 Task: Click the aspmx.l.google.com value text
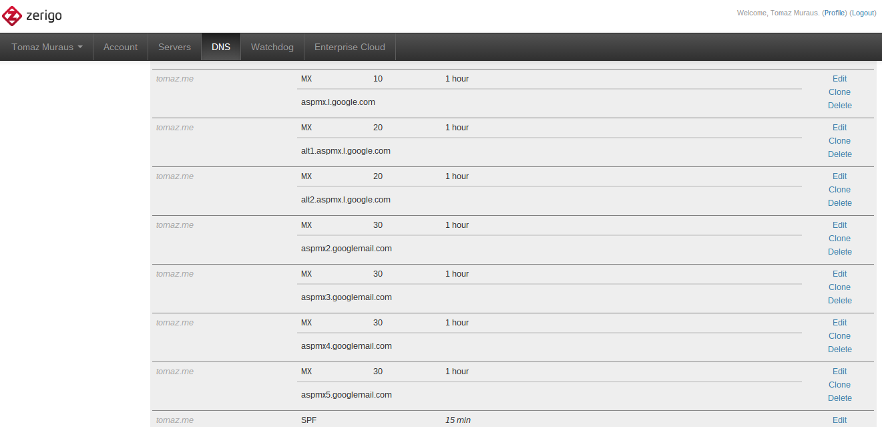(338, 102)
